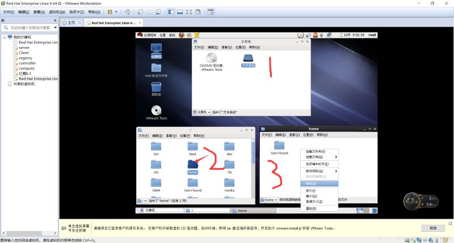The width and height of the screenshot is (454, 243).
Task: Click the notes launcher icon in guest panel
Action: point(197,35)
